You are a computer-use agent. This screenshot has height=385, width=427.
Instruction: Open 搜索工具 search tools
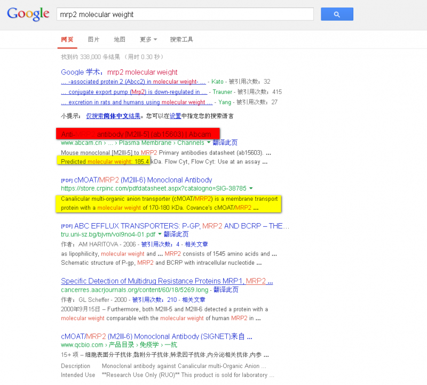(x=181, y=39)
